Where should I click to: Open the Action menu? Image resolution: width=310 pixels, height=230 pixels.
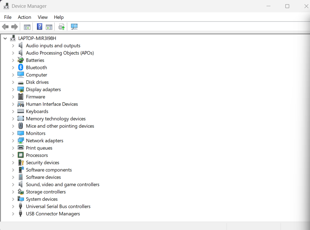click(x=24, y=17)
